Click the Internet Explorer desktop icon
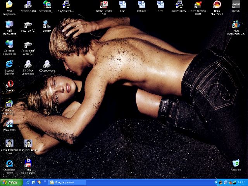 click(9, 64)
